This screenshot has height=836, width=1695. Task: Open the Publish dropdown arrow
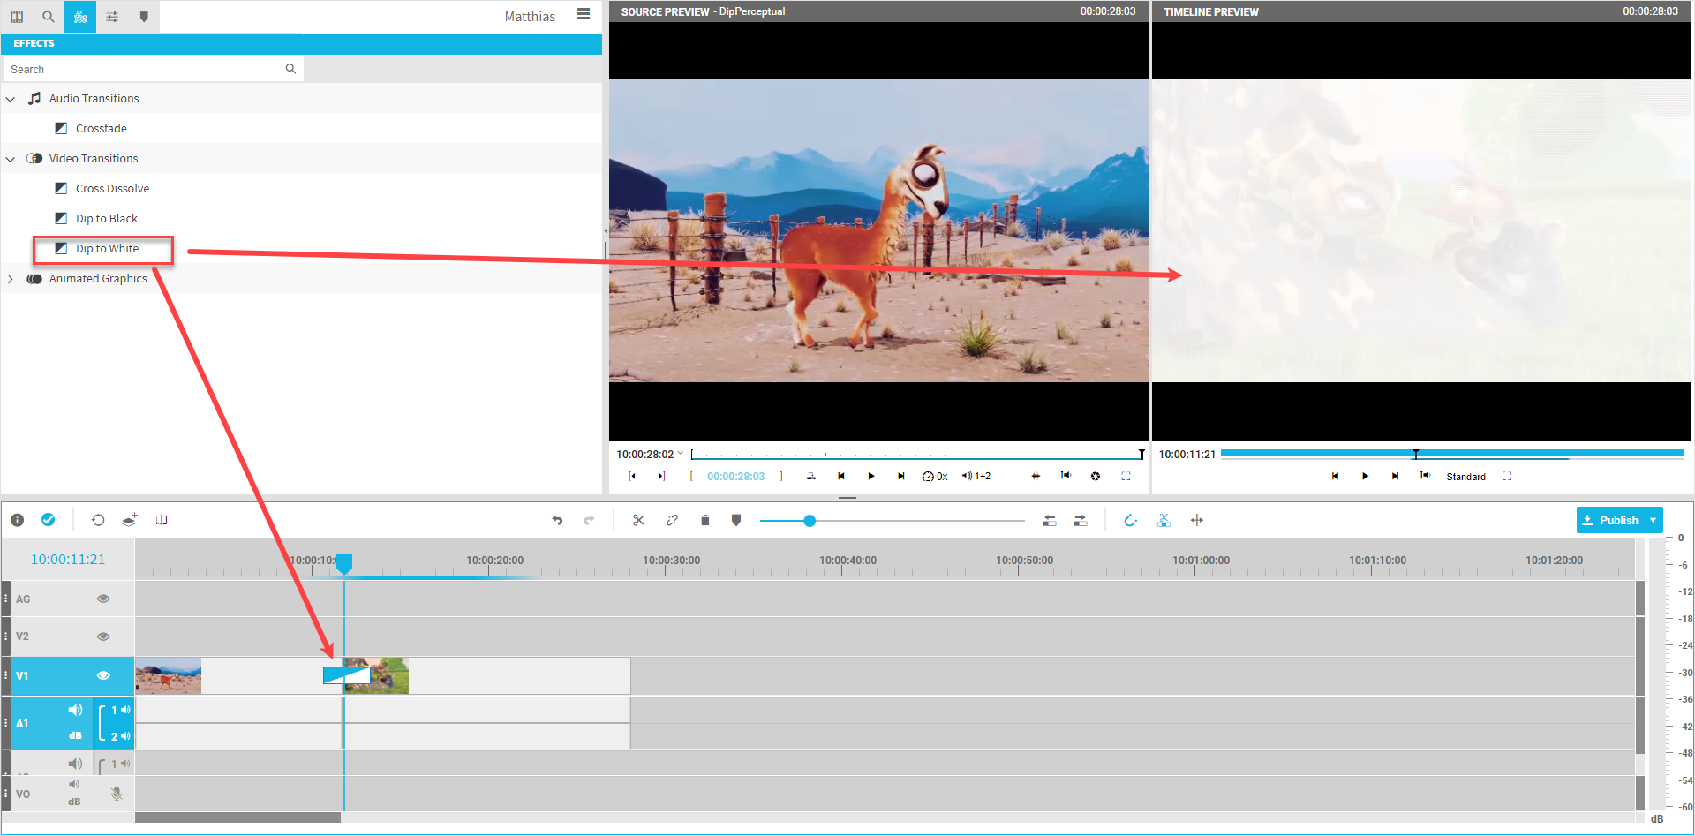[1653, 520]
